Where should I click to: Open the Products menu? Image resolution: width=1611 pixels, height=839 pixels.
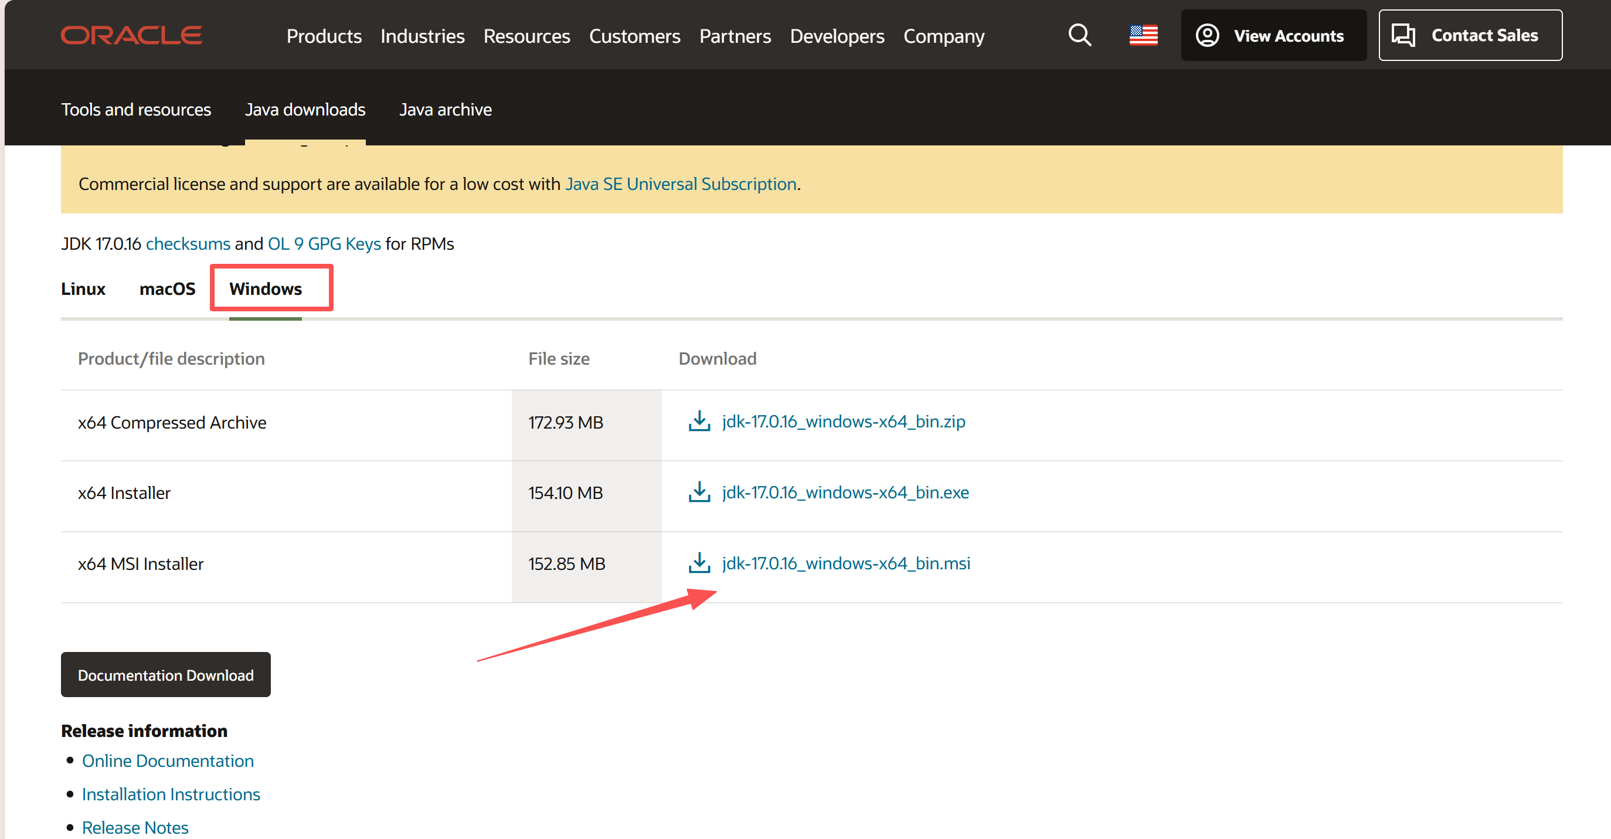coord(324,36)
